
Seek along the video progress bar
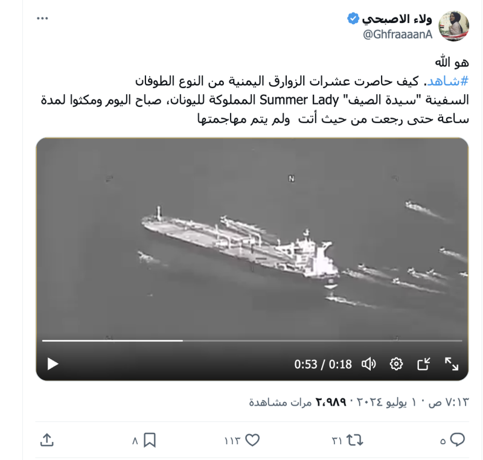[252, 340]
